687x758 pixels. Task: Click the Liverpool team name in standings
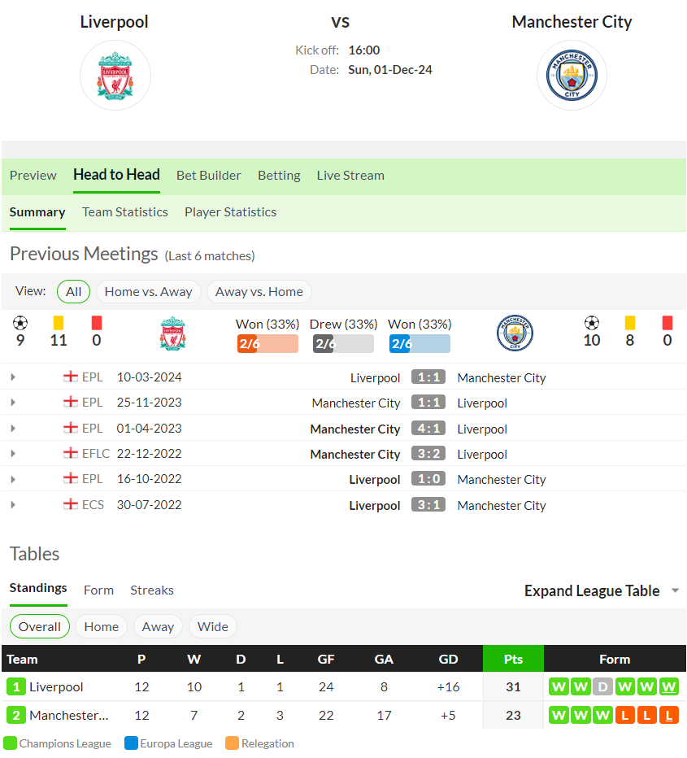[56, 686]
